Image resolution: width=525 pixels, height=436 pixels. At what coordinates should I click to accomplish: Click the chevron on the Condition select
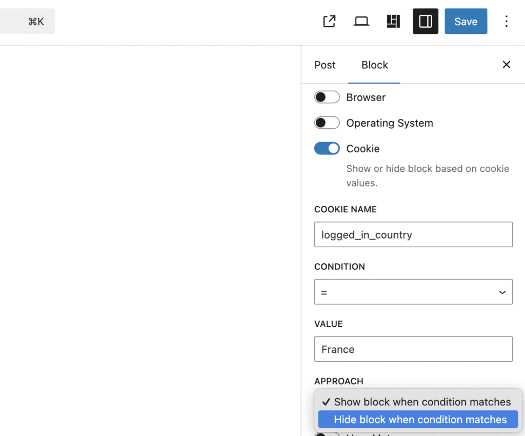(502, 291)
